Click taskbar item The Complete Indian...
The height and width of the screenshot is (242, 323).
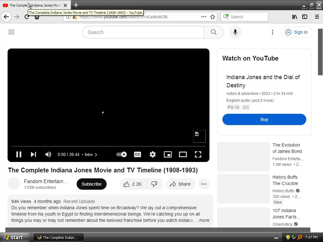[58, 238]
